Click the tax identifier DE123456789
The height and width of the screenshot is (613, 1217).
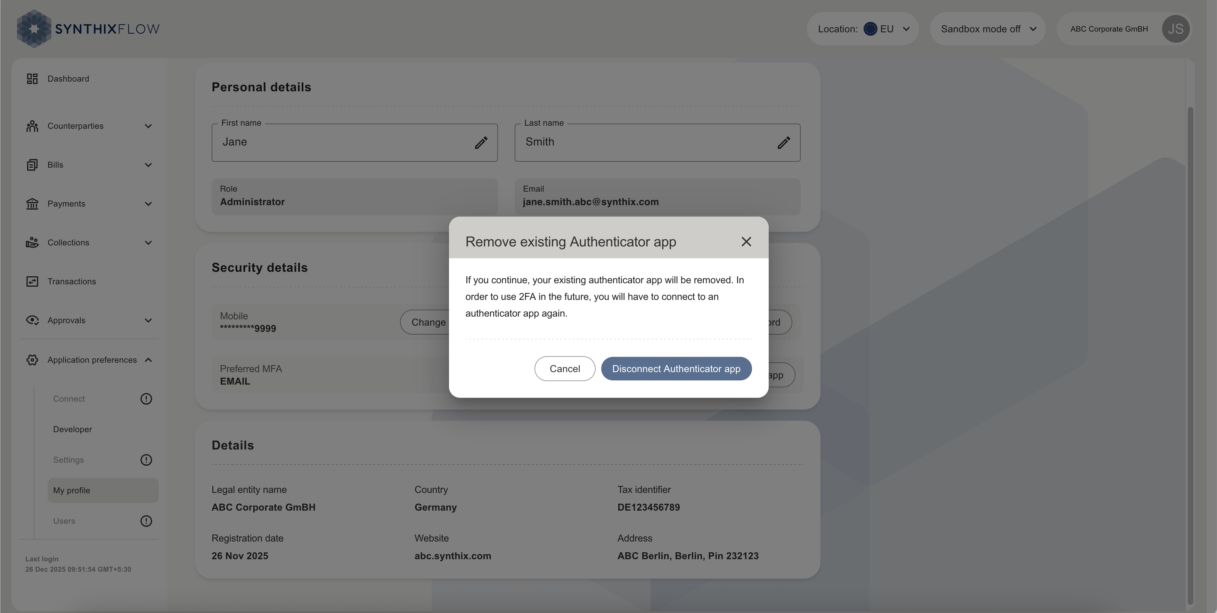tap(648, 507)
